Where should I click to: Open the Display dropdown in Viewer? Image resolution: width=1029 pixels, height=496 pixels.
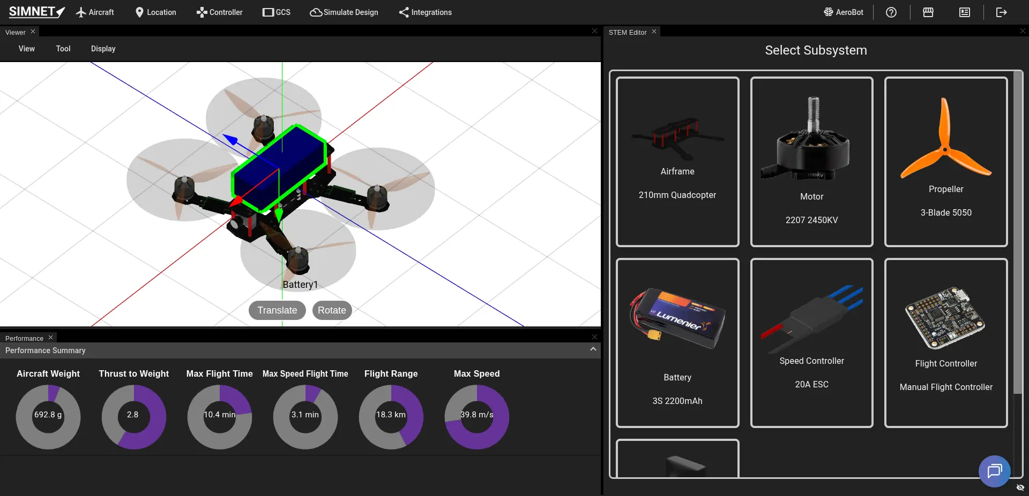[x=103, y=49]
